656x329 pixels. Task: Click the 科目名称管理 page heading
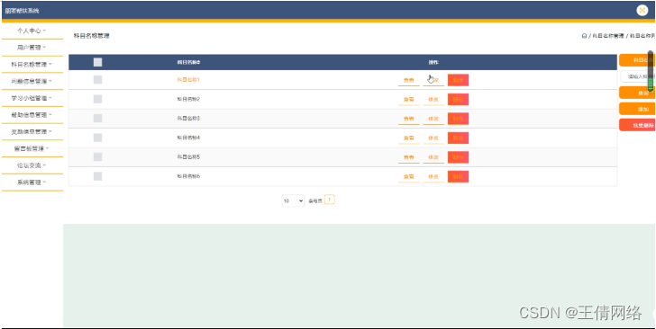pyautogui.click(x=92, y=36)
